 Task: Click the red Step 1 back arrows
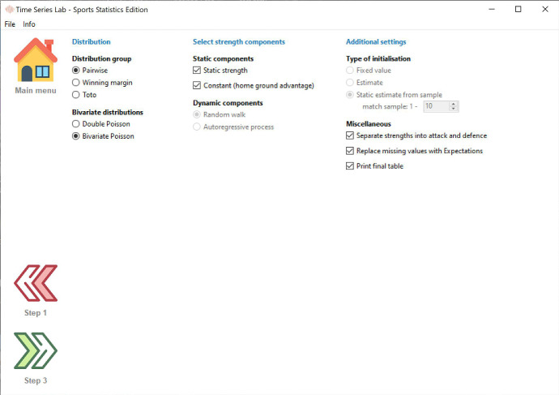click(36, 283)
